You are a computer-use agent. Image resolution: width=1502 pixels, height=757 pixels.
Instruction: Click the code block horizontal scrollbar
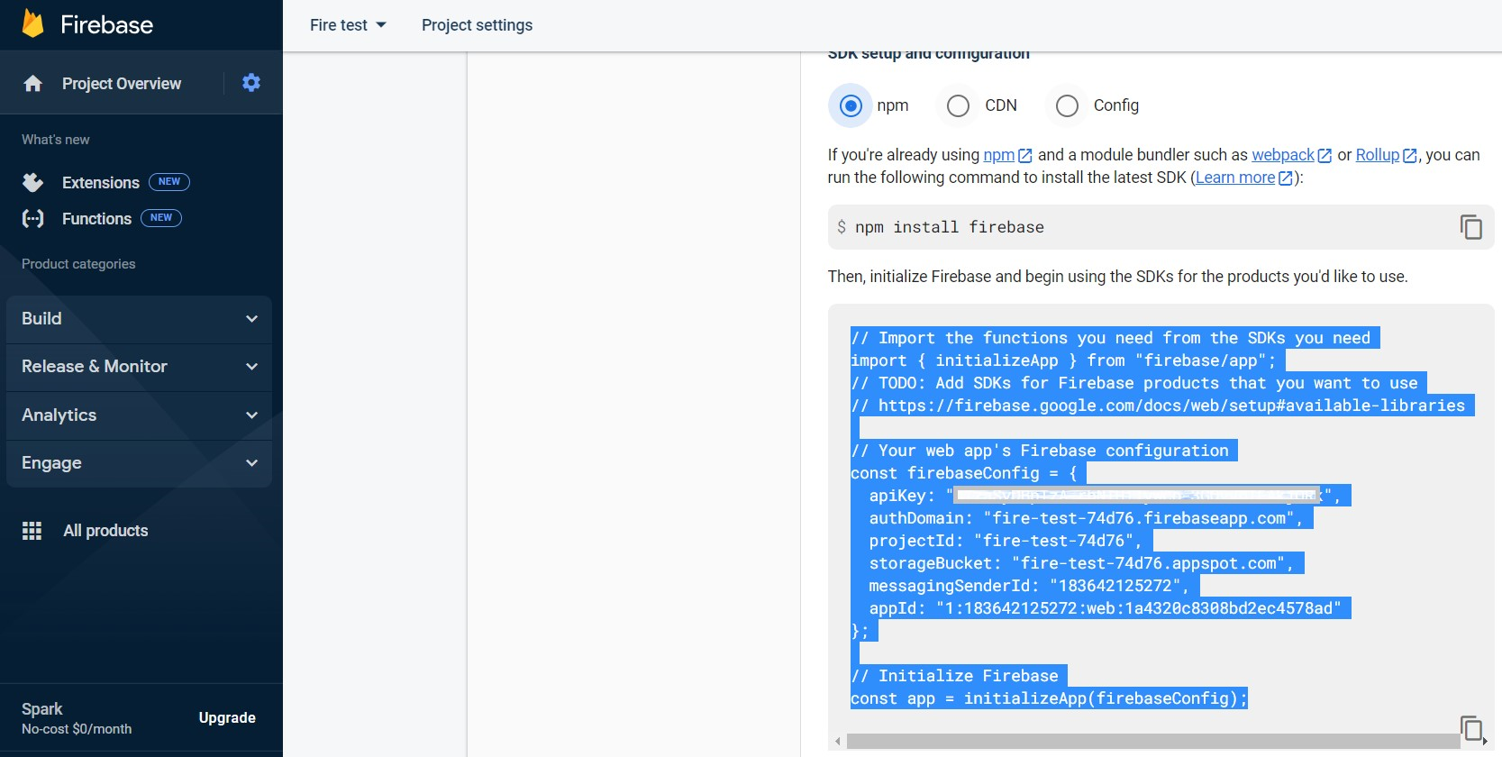coord(1153,742)
